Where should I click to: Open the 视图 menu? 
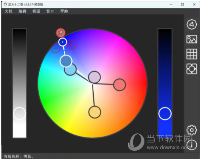[x=36, y=11]
